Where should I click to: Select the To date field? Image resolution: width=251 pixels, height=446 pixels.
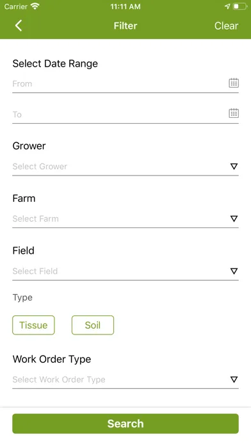click(125, 114)
